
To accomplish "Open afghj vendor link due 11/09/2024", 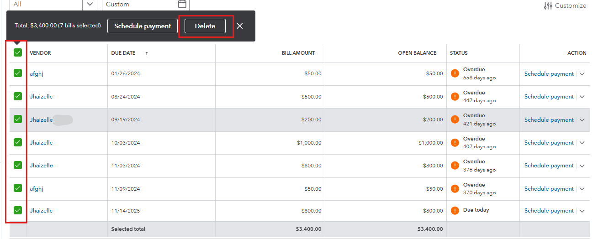I will [x=37, y=188].
